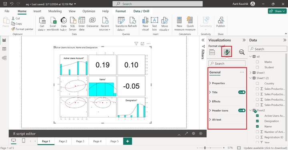
Task: Open the Optimize ribbon tab
Action: pyautogui.click(x=89, y=11)
